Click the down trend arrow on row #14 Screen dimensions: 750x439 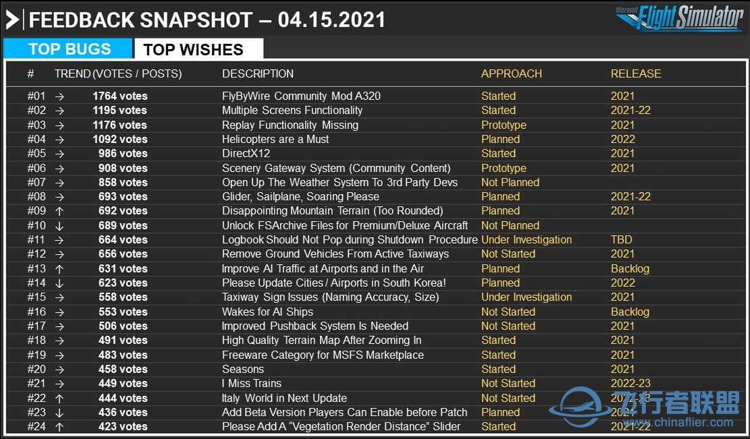(59, 283)
